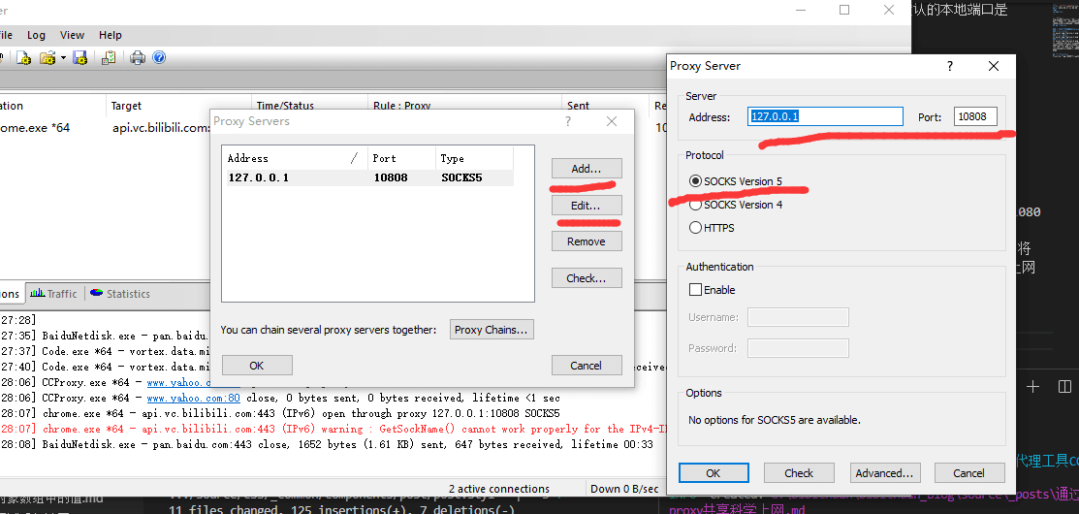Expand the Open Profile dropdown arrow
The height and width of the screenshot is (514, 1079).
click(x=63, y=58)
